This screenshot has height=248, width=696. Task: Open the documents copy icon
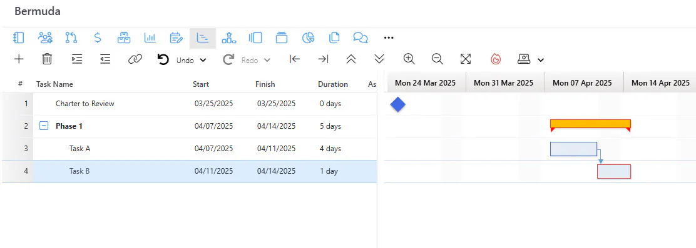point(334,38)
